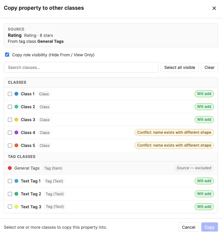
Task: Select the Class 4 row label
Action: click(x=28, y=132)
